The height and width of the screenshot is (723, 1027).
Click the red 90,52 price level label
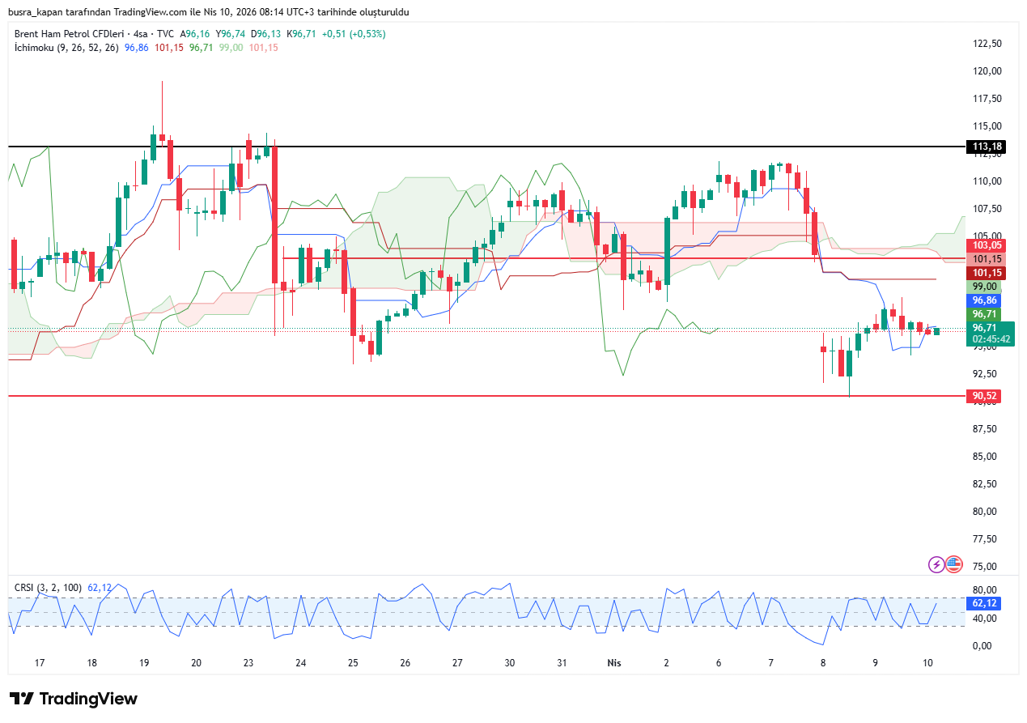tap(985, 396)
